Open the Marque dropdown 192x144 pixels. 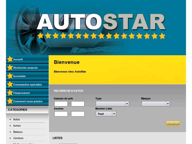coord(156,104)
